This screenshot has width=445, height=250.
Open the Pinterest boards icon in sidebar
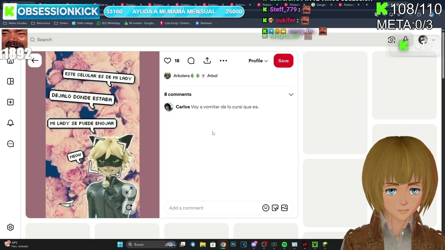pyautogui.click(x=10, y=81)
